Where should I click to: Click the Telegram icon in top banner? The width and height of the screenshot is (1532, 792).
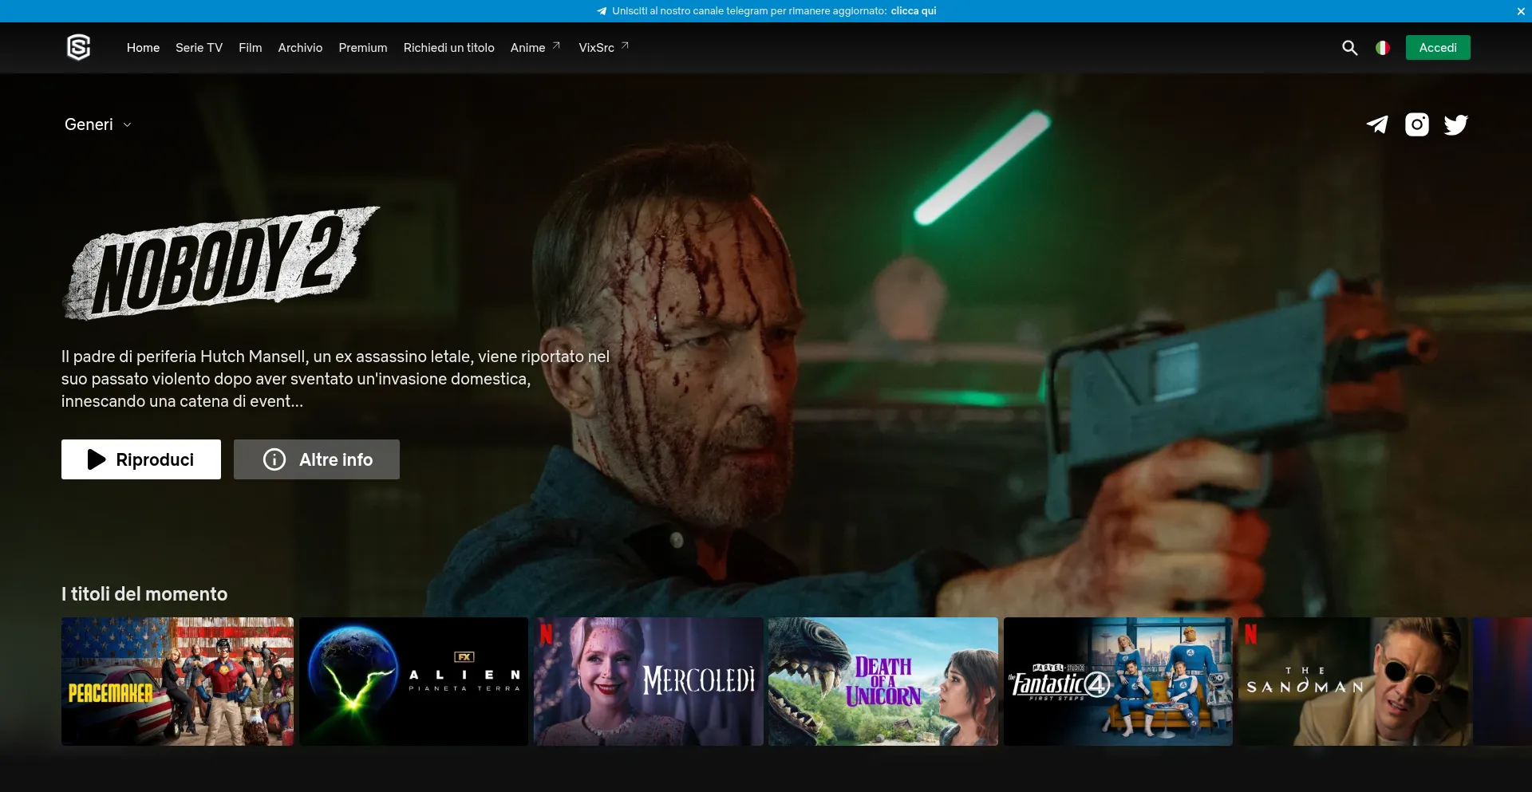[x=602, y=11]
